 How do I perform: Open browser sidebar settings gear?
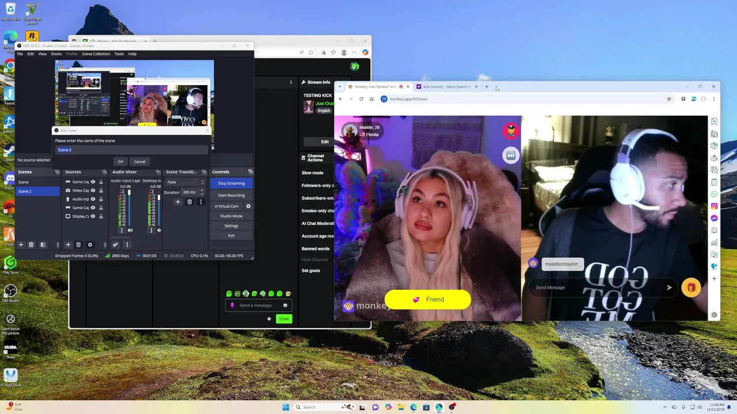pos(714,315)
